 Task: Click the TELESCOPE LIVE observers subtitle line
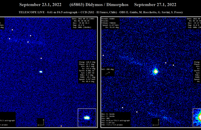click(101, 12)
